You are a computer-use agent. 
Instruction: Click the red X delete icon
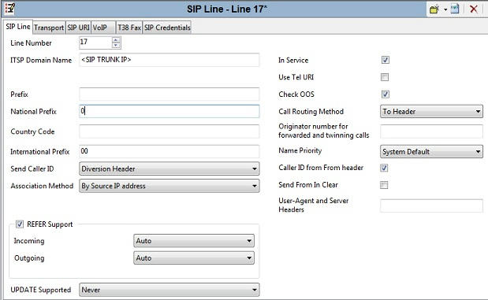click(474, 9)
